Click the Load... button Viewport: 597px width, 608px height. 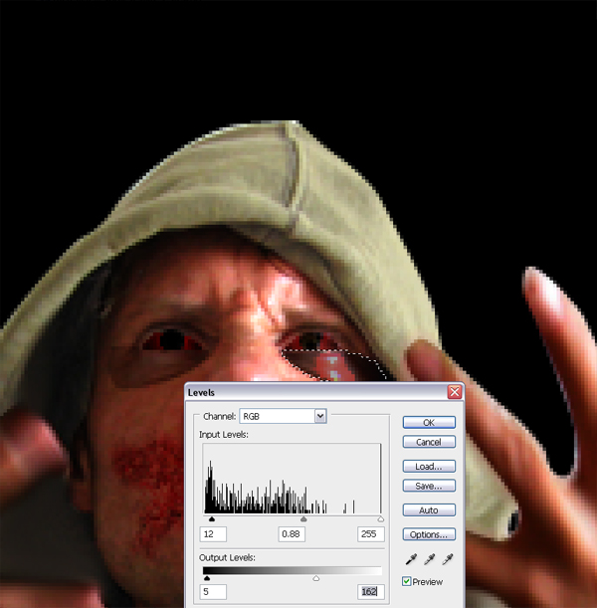429,466
